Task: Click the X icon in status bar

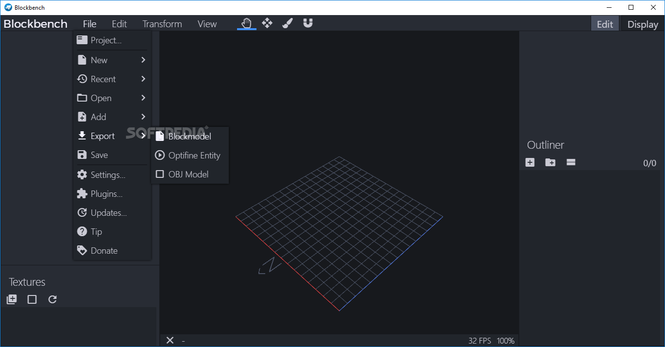Action: pyautogui.click(x=170, y=340)
